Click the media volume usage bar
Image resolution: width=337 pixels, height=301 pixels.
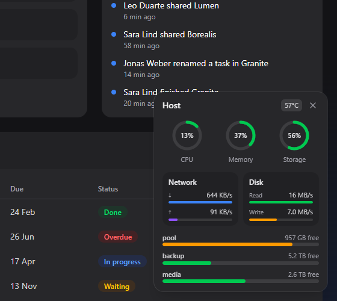point(241,281)
